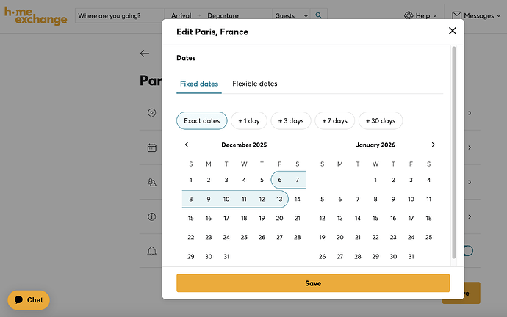Click the search magnifier icon
Screen dimensions: 507x317
tap(319, 15)
